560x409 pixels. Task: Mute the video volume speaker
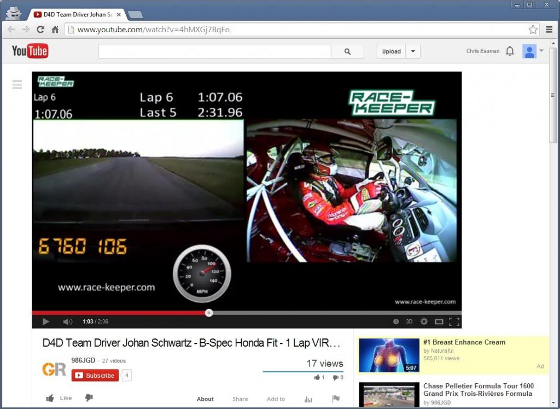click(x=67, y=322)
